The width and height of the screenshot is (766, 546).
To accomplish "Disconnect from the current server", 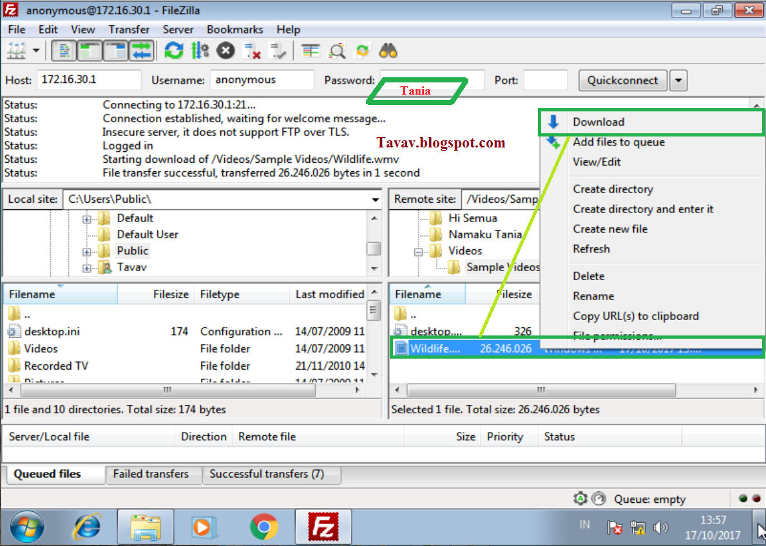I will 252,51.
